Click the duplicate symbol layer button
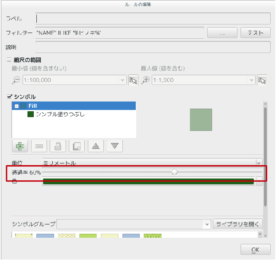This screenshot has height=260, width=276. [x=77, y=146]
